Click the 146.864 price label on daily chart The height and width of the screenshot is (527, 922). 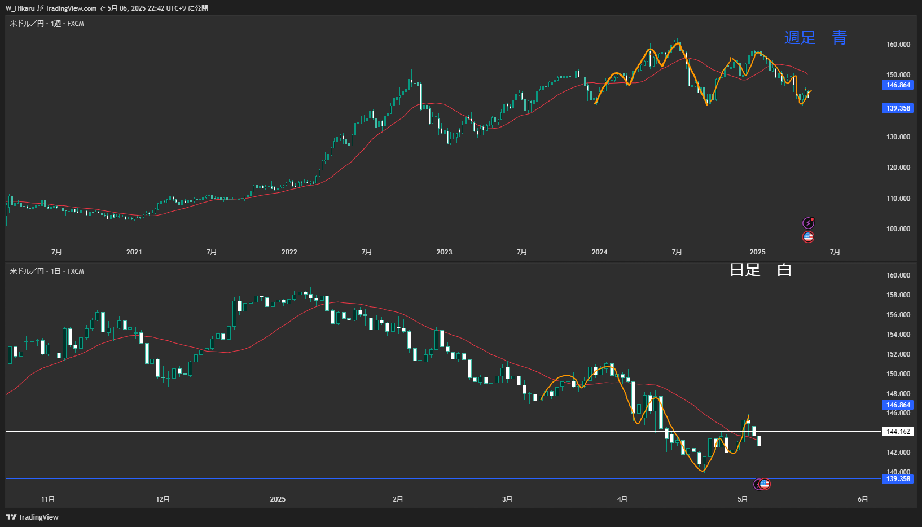(898, 405)
